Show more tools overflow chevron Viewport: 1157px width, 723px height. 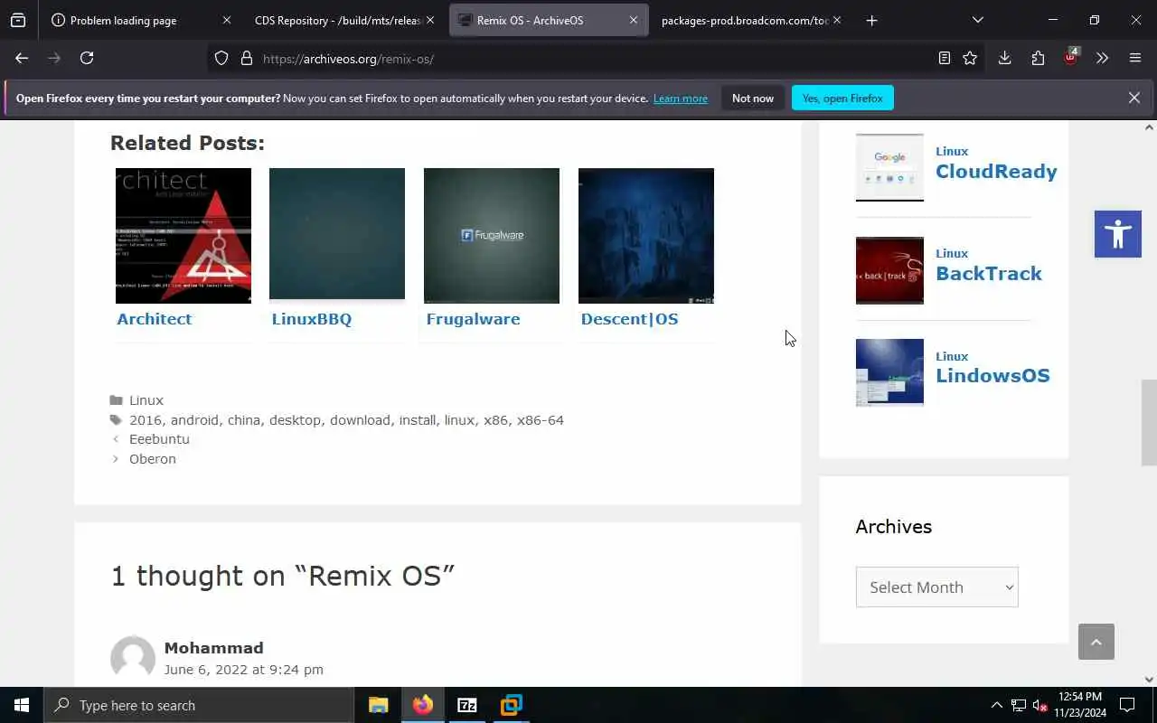tap(1102, 58)
